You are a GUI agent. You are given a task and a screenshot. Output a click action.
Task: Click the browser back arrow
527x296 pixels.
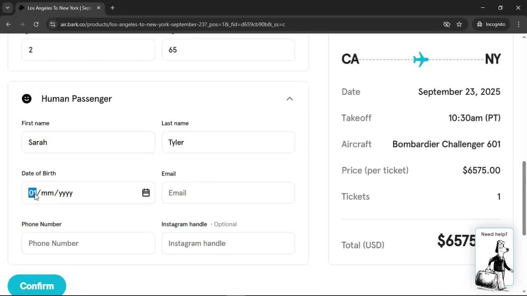coord(8,24)
